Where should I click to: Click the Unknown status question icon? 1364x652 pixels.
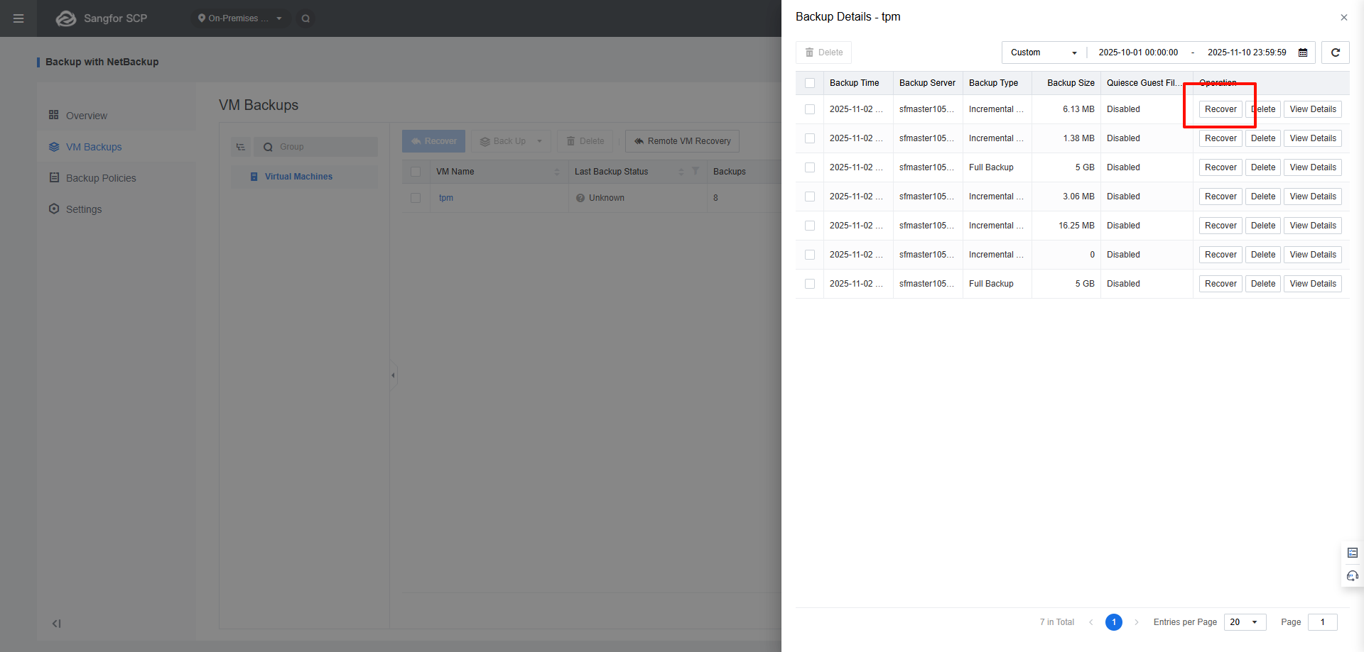(580, 198)
